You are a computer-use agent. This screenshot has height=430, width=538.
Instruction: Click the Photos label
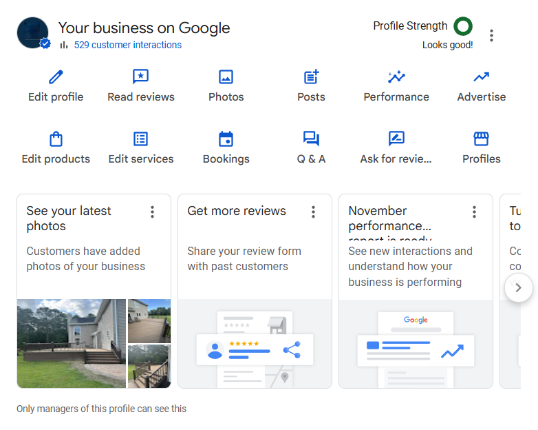pyautogui.click(x=226, y=97)
